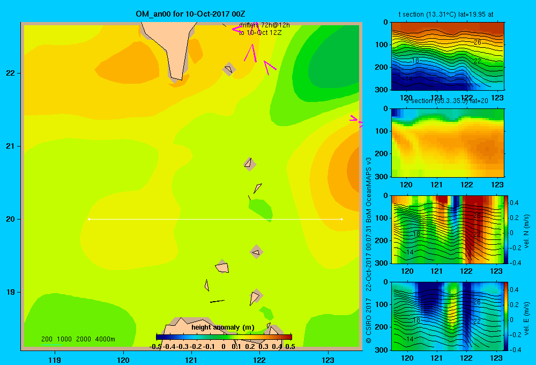Click the 'to 10-Oct 12Z' drifter label

click(260, 33)
